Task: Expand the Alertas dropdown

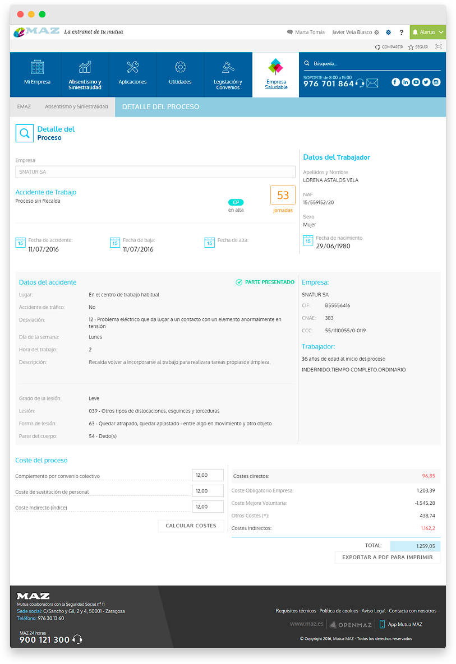Action: click(x=428, y=32)
